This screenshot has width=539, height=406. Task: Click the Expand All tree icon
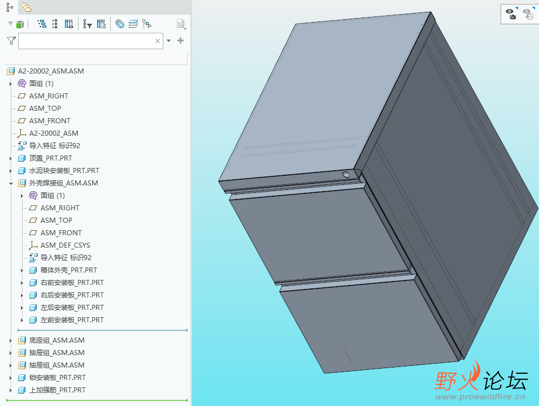coord(42,24)
